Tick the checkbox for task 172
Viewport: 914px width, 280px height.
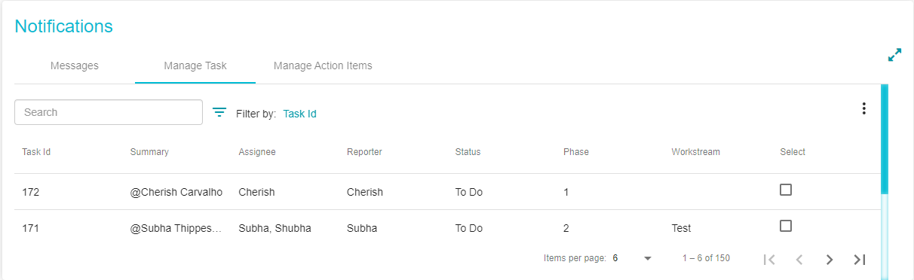[x=786, y=190]
